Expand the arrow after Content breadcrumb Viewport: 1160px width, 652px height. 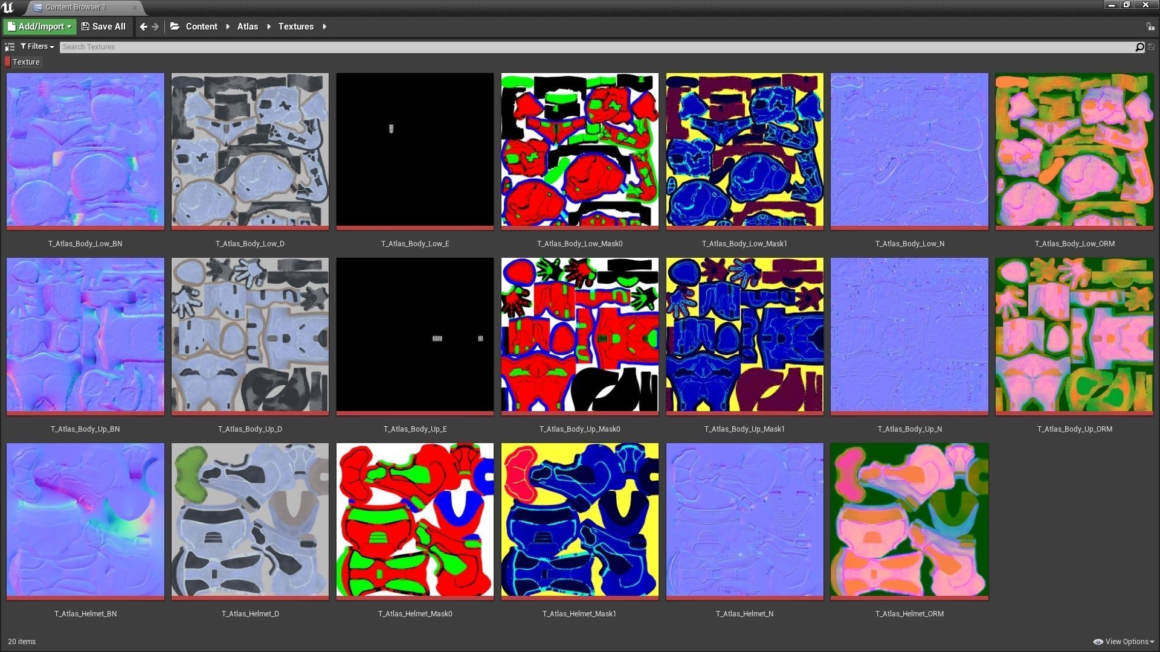(228, 27)
